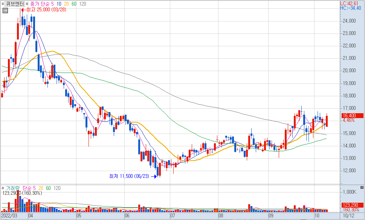Open the grid table icon below 큐브엔터
365x220 pixels.
[x=5, y=11]
